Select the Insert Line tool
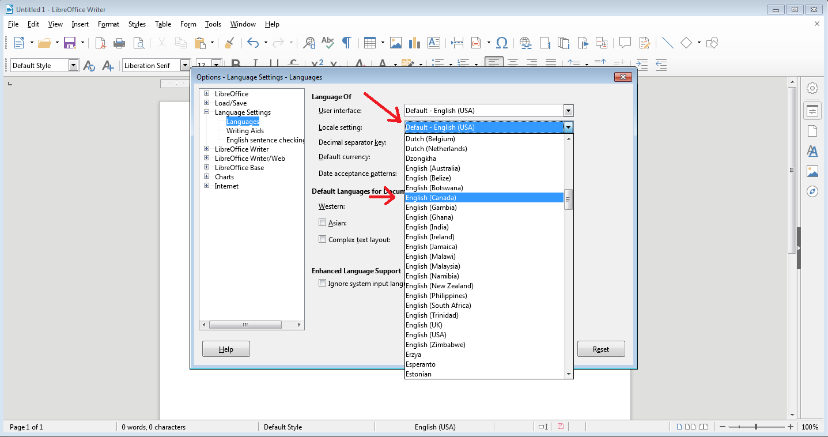Screen dimensions: 828x437 [667, 43]
